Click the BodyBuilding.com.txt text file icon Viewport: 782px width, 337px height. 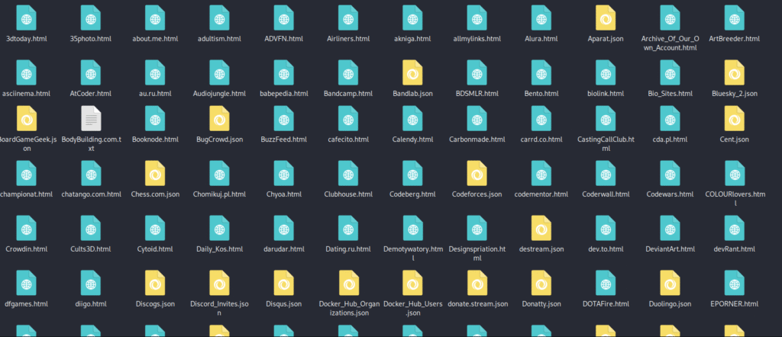pyautogui.click(x=91, y=119)
